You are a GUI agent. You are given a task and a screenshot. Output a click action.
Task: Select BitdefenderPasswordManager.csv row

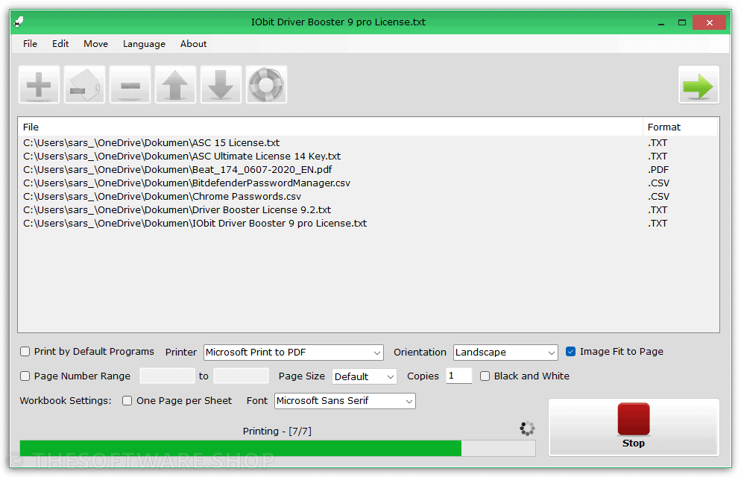point(368,183)
